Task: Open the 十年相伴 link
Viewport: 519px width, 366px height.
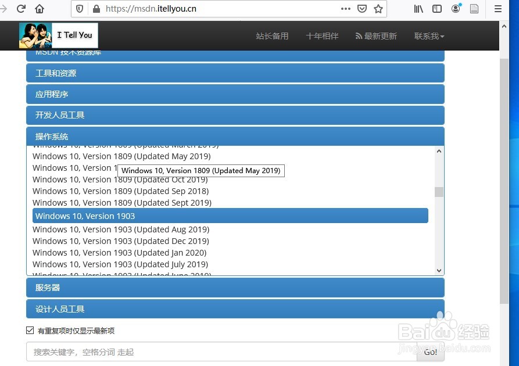Action: [x=322, y=35]
